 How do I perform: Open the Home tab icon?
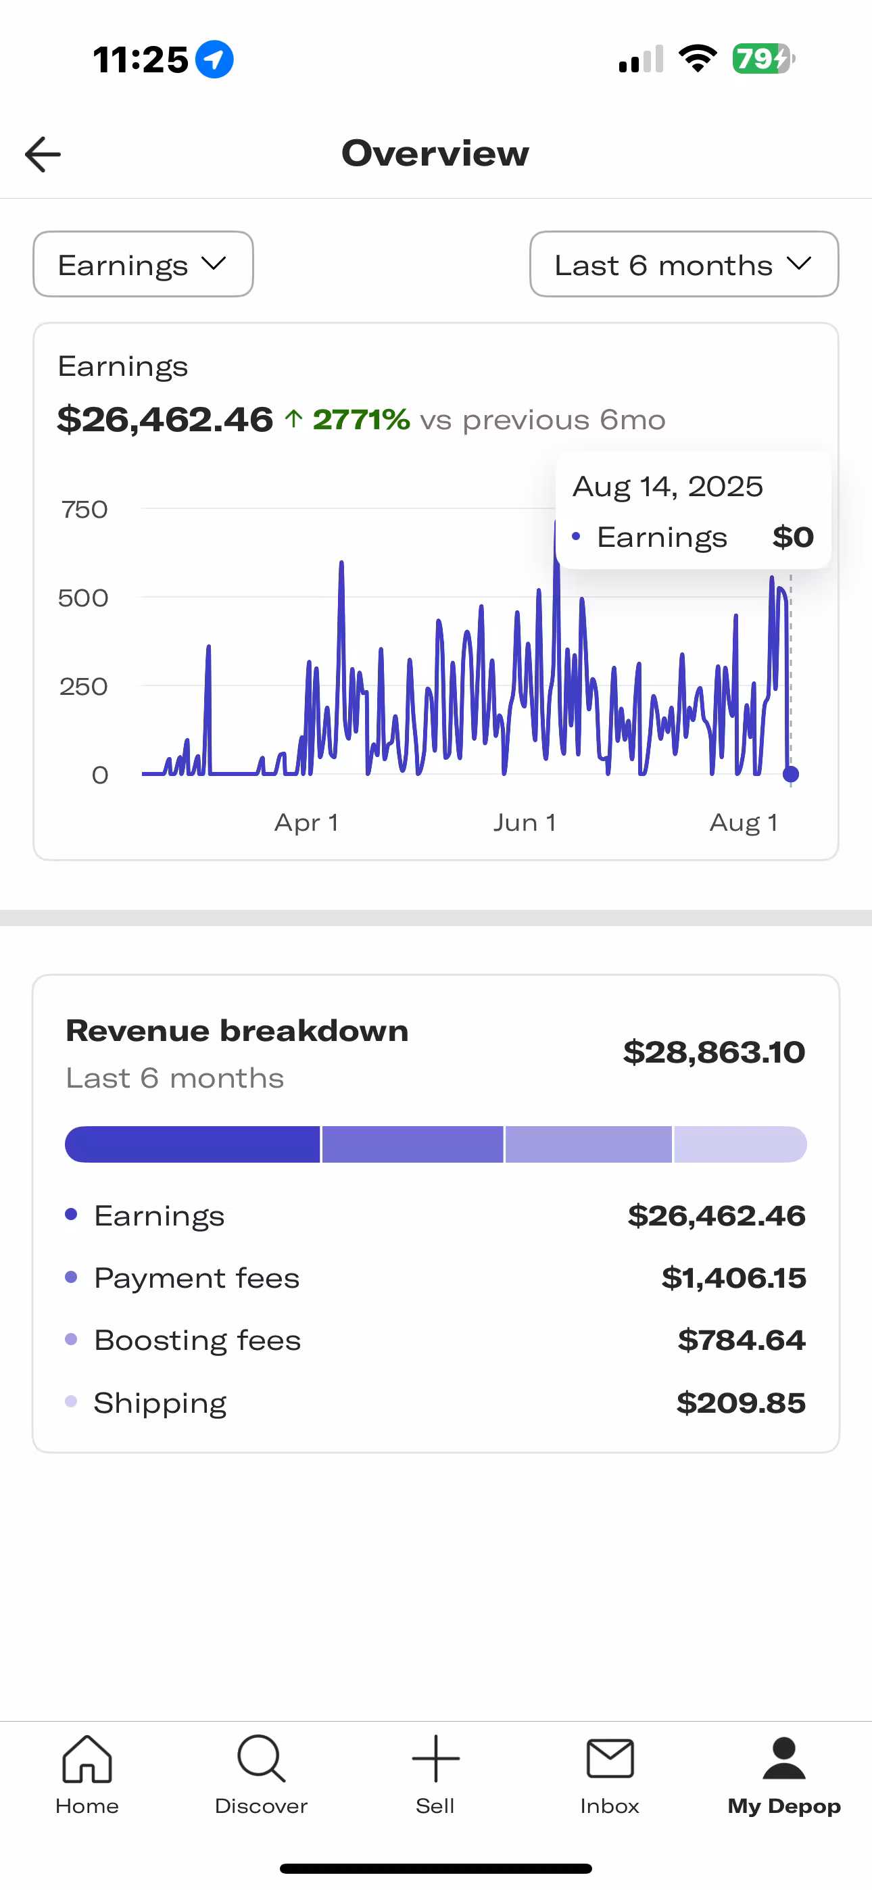87,1760
